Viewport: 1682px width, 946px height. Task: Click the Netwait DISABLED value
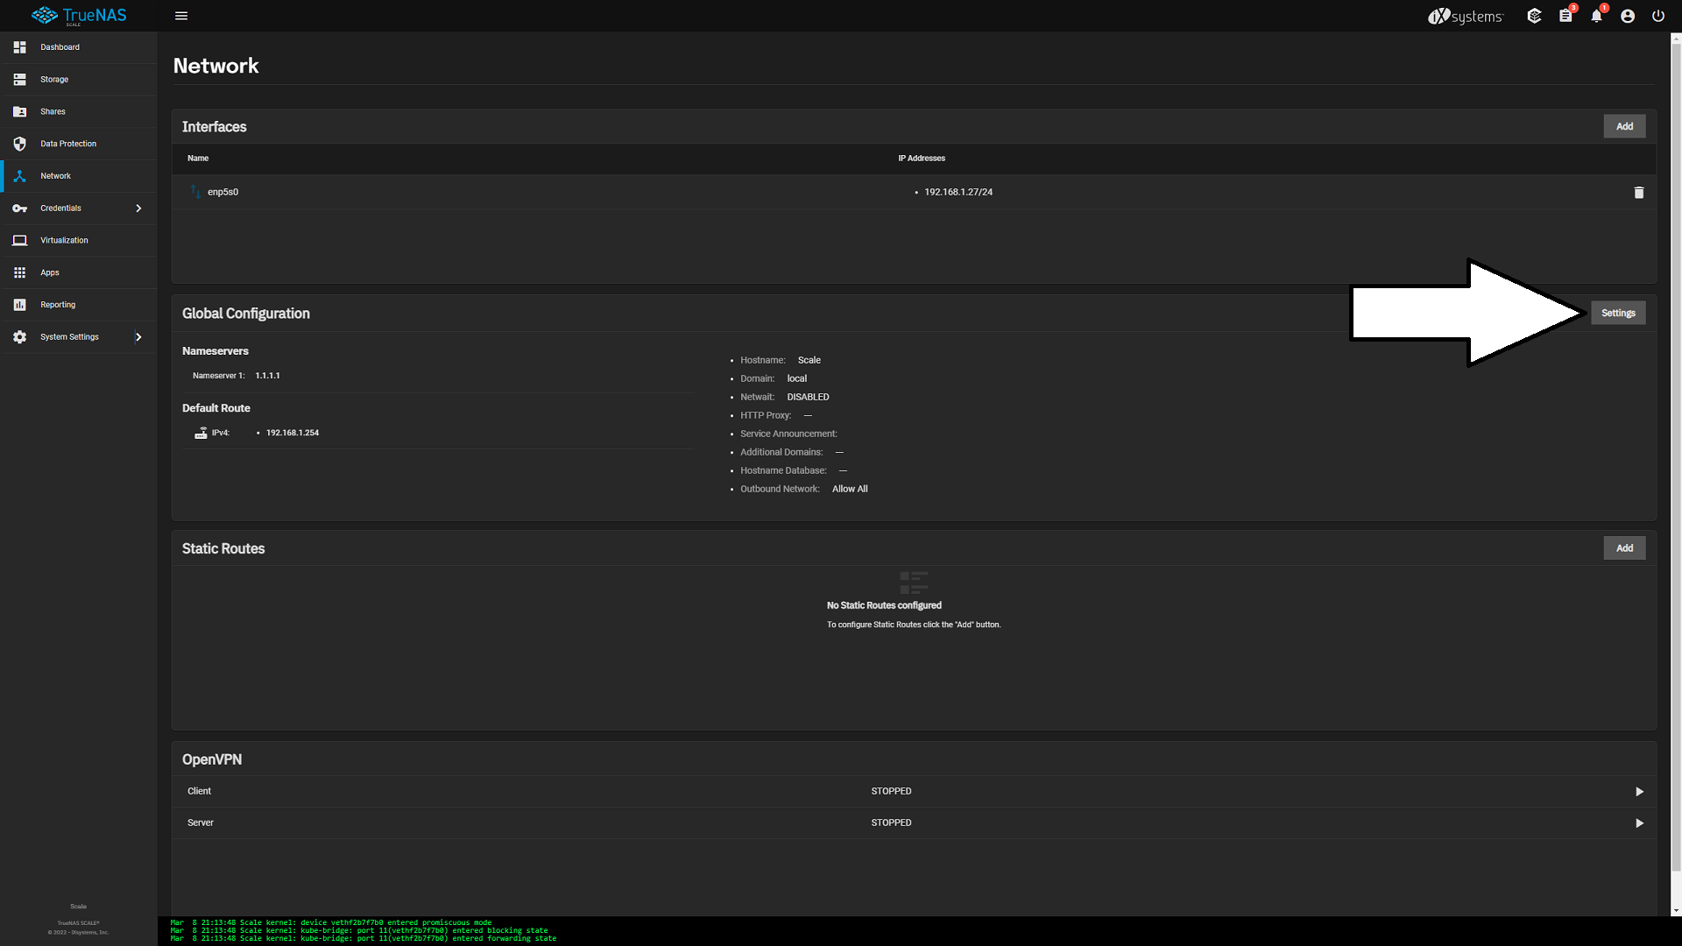coord(808,397)
